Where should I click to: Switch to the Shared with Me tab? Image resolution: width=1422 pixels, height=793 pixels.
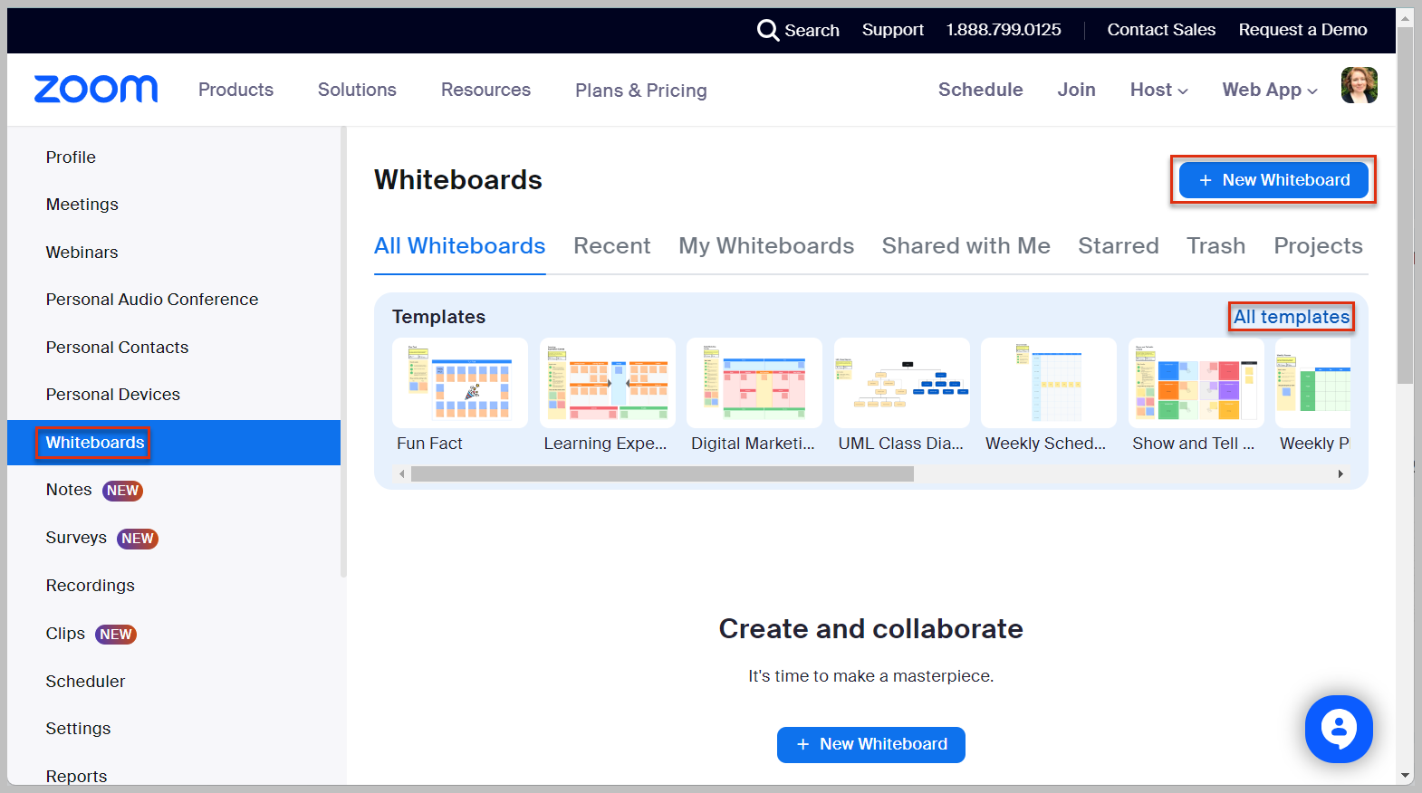point(966,246)
